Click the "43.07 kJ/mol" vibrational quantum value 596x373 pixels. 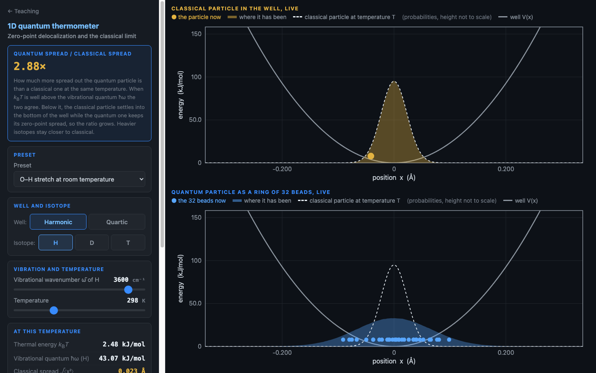(x=122, y=358)
